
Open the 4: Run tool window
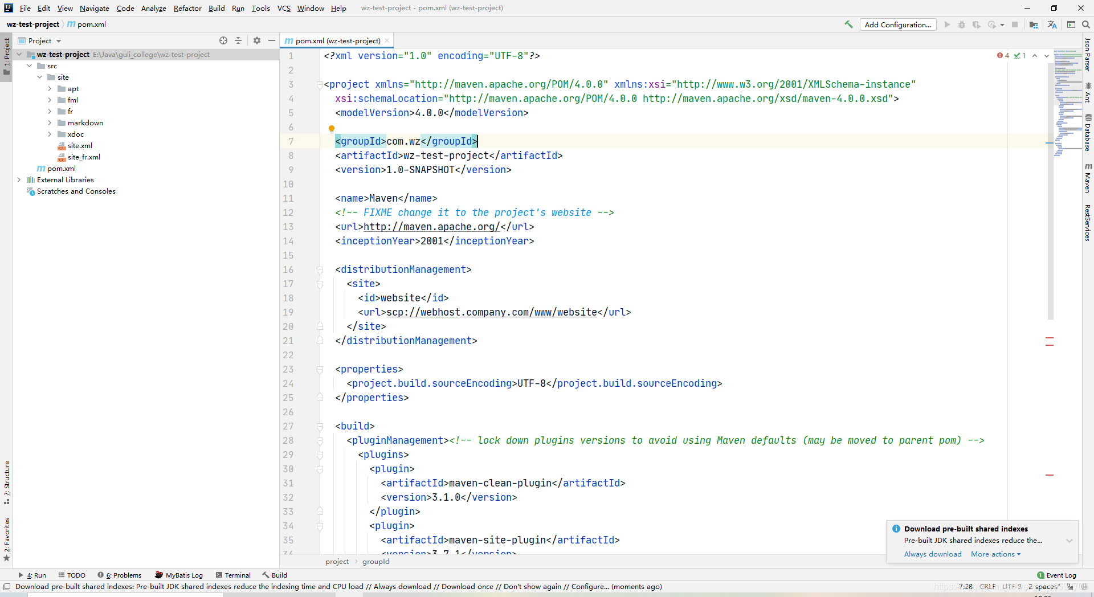click(x=32, y=575)
